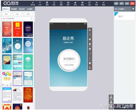
Task: Choose the colorful 2016 template
Action: 7,78
